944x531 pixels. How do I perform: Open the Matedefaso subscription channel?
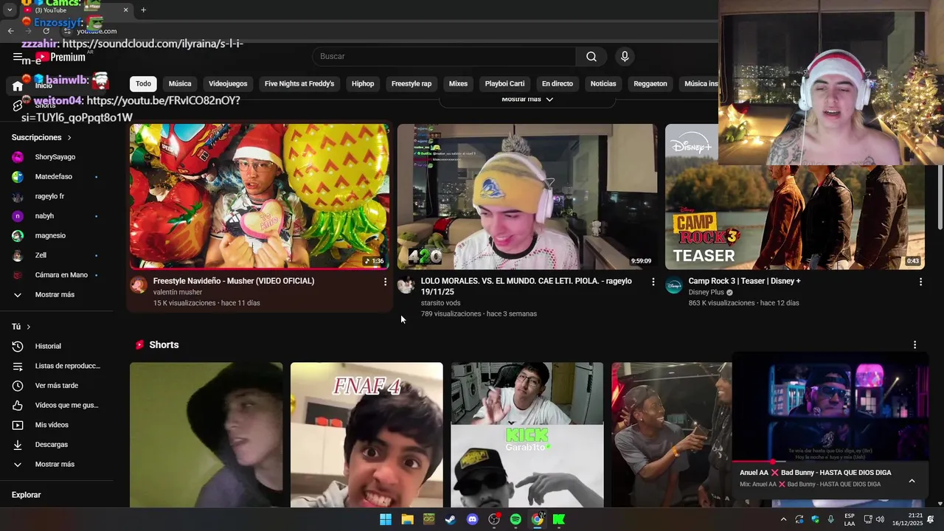(x=57, y=177)
